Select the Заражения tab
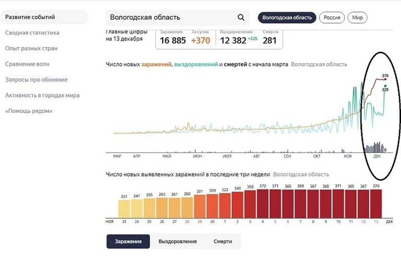Image resolution: width=401 pixels, height=258 pixels. (128, 241)
